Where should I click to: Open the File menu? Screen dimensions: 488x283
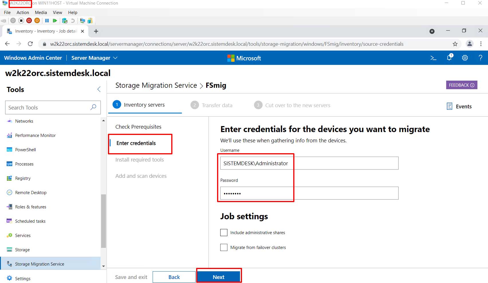[7, 12]
